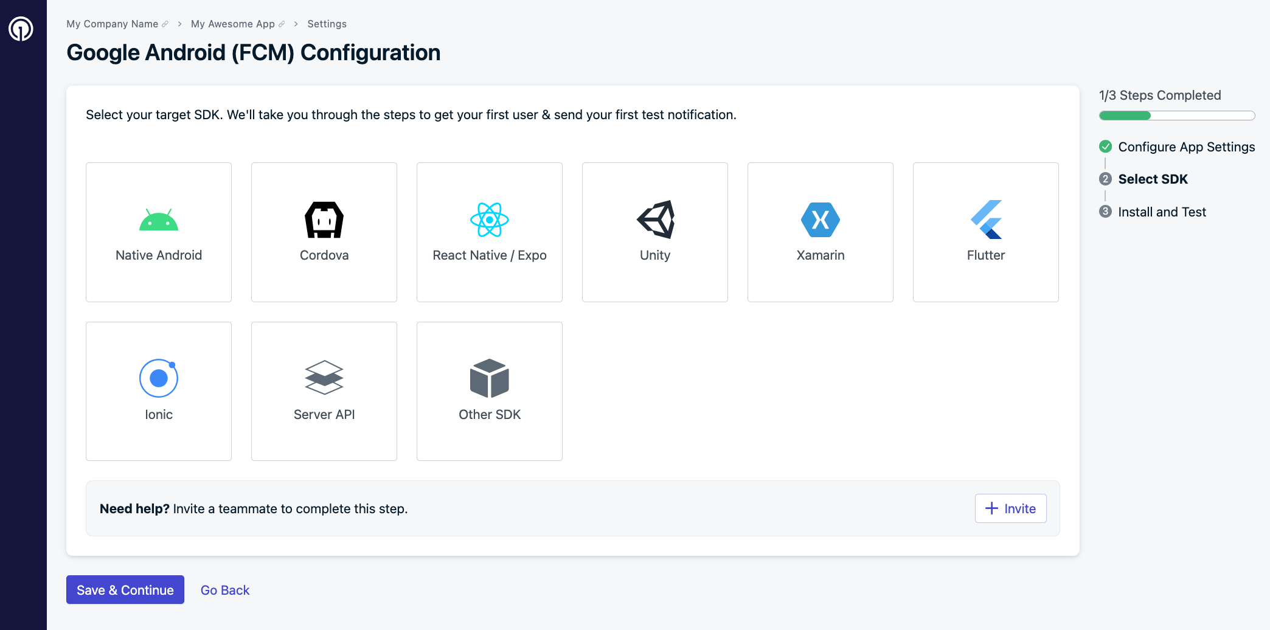Pick the React Native / Expo atom icon
The image size is (1270, 630).
click(490, 220)
